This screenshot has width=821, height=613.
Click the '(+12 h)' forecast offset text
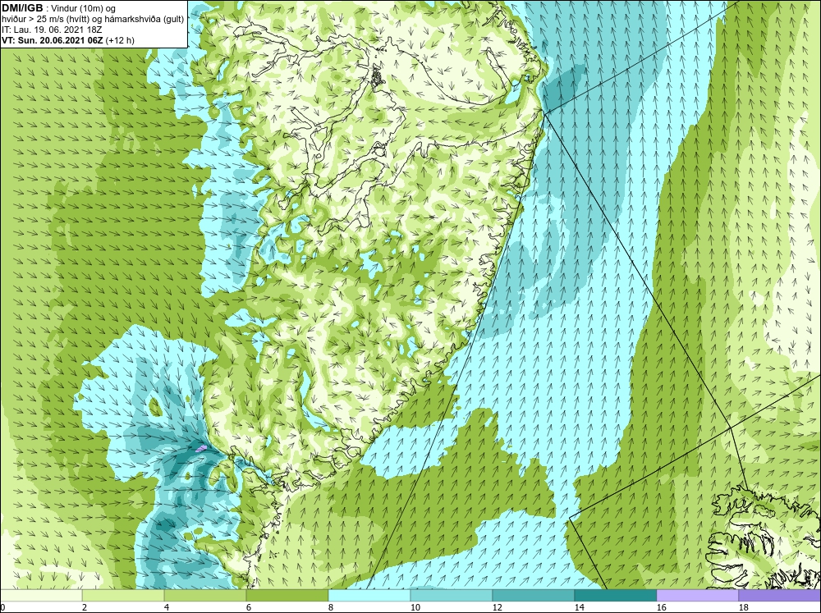[120, 39]
